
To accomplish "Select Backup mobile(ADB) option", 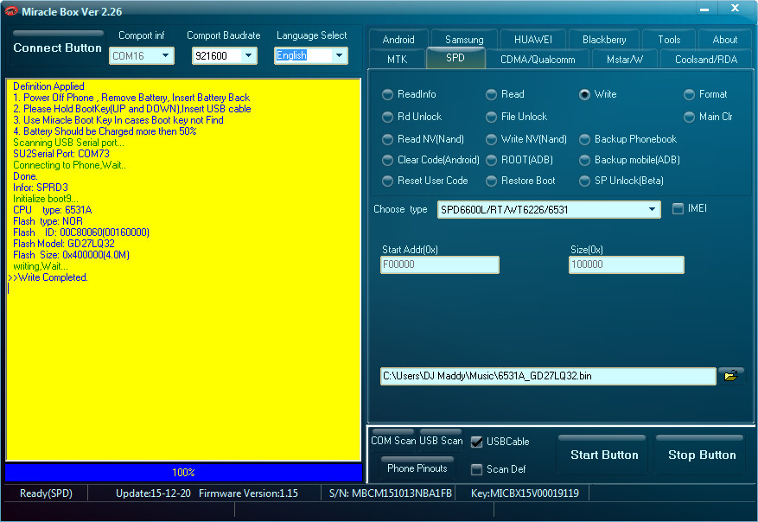I will click(x=630, y=160).
